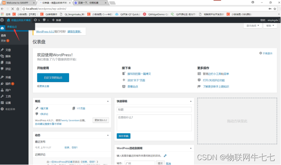Click 撰写您的第一篇博文 link
This screenshot has width=281, height=165.
click(139, 74)
